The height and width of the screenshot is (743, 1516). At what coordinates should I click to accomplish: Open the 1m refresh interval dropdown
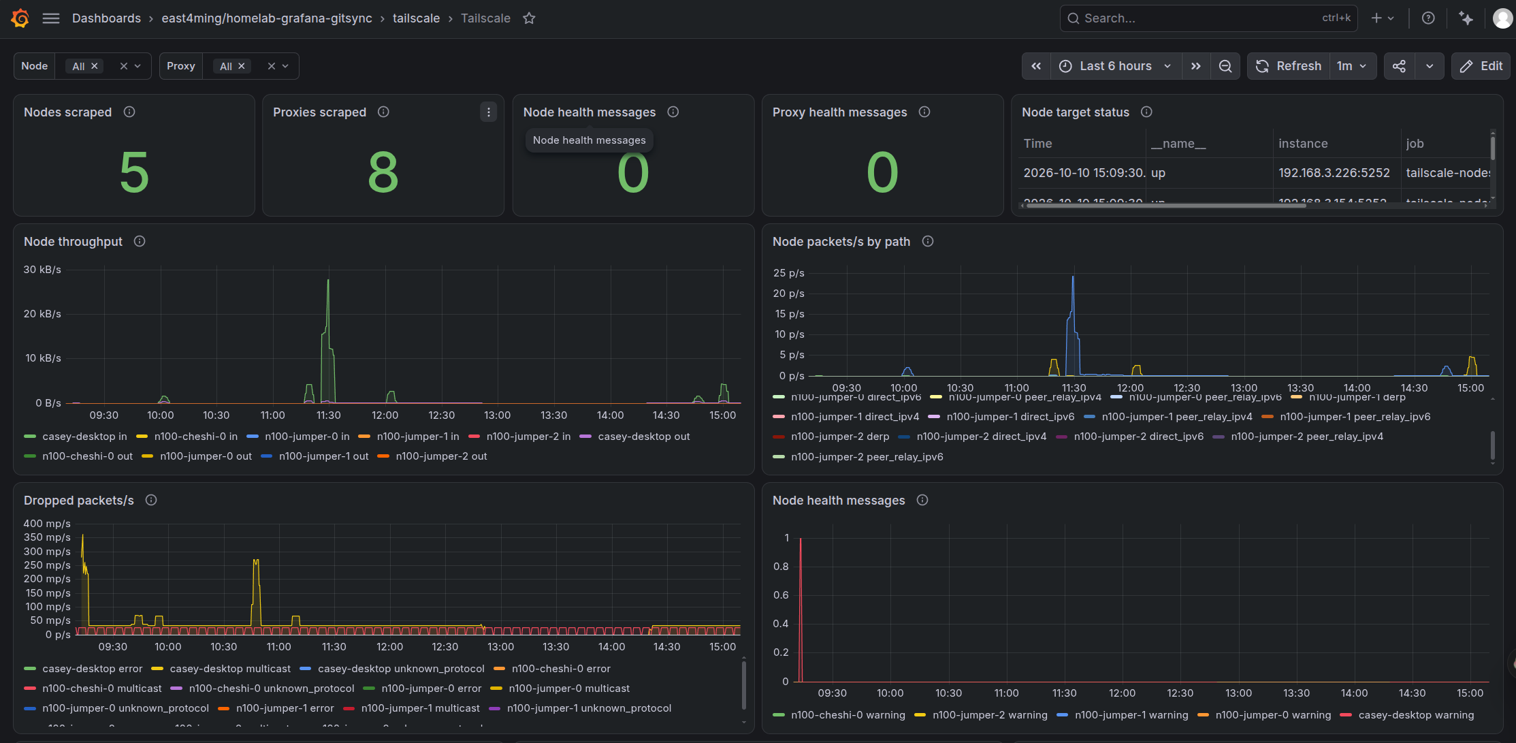[x=1352, y=66]
